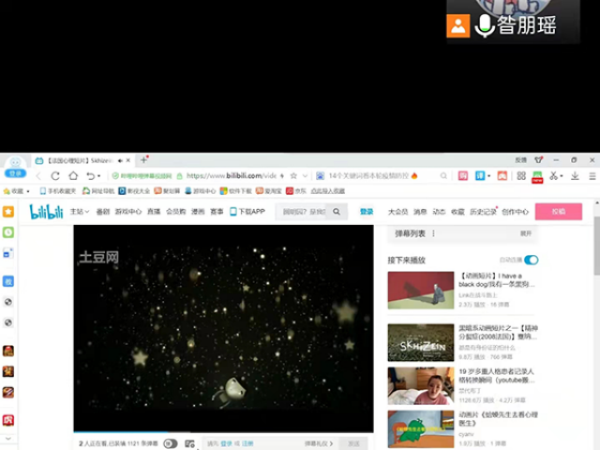This screenshot has width=600, height=450.
Task: Click the 反馈 feedback button in title bar
Action: [x=521, y=160]
